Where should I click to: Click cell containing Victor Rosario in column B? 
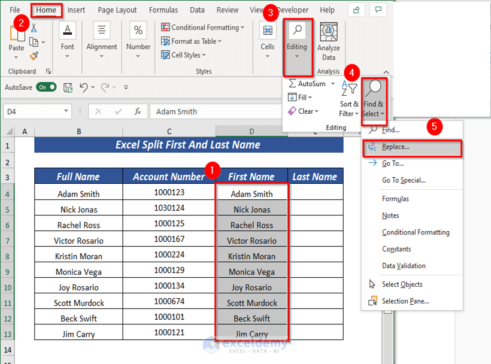click(x=78, y=241)
